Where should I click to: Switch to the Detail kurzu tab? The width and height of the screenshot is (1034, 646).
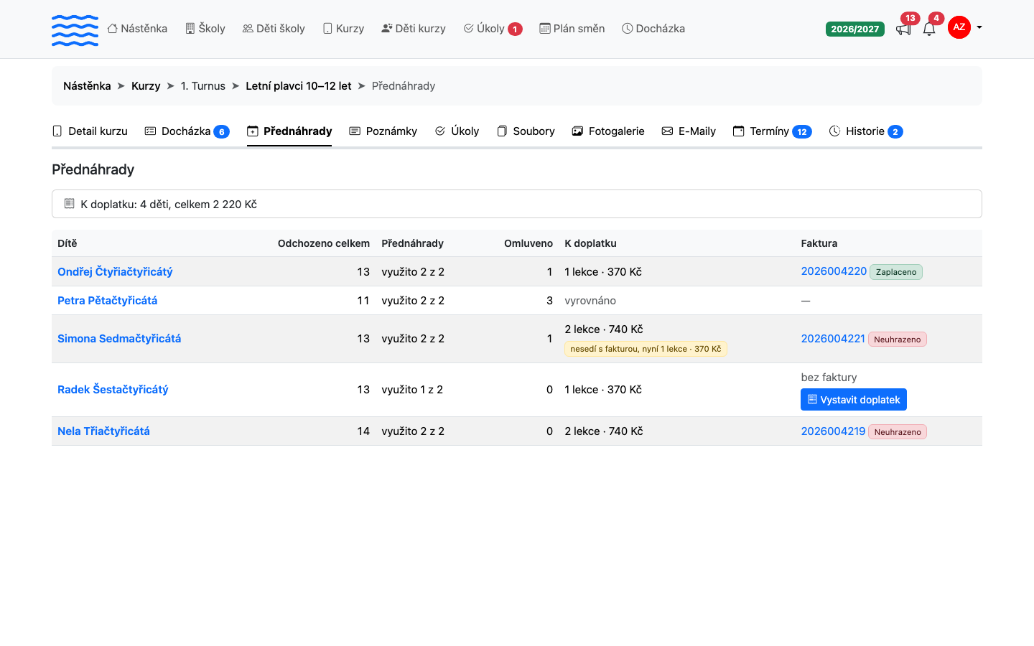click(x=90, y=131)
